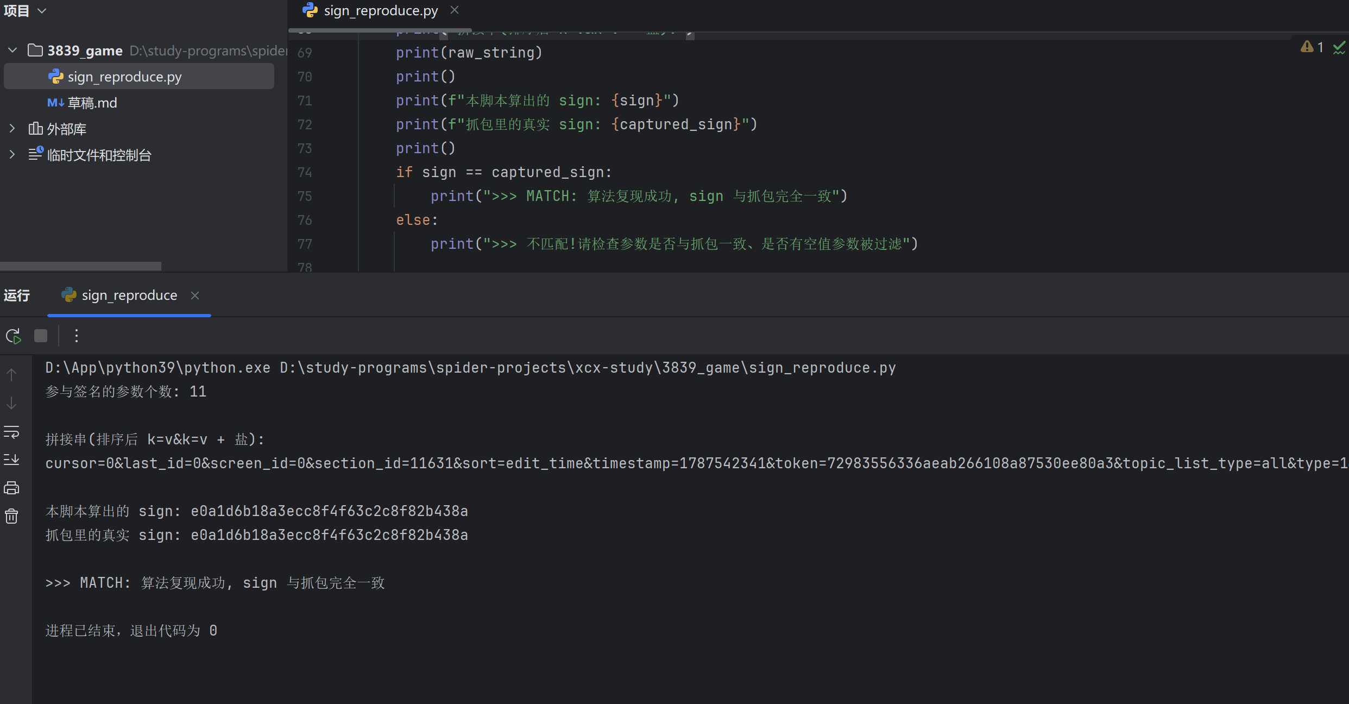Screen dimensions: 1349x704
Task: Expand the 外部库 node
Action: [x=12, y=129]
